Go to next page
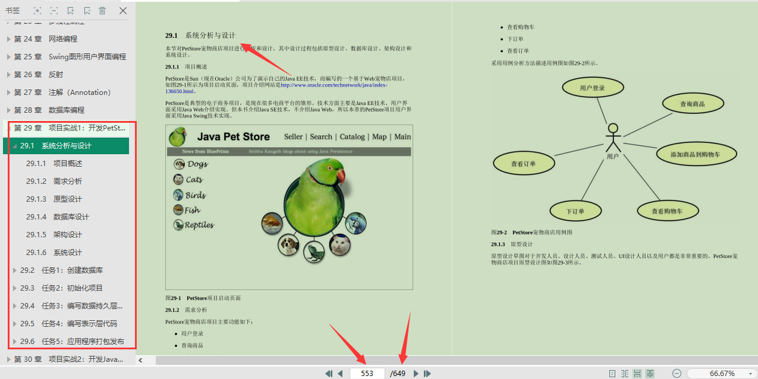The image size is (758, 379). click(416, 374)
